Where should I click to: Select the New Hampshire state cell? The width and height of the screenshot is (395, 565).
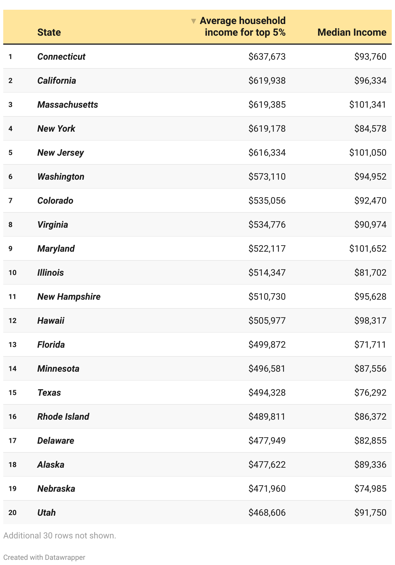pos(69,297)
